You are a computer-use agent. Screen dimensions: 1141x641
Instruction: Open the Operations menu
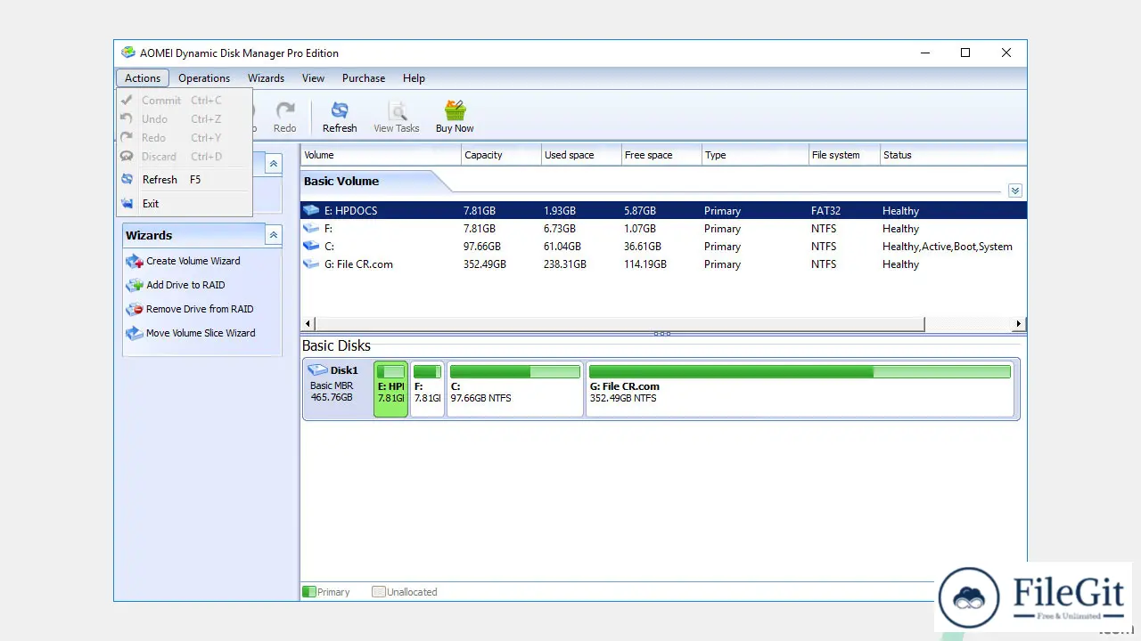[204, 78]
